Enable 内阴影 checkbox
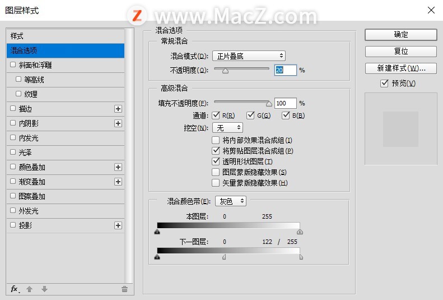443x300 pixels. [13, 123]
